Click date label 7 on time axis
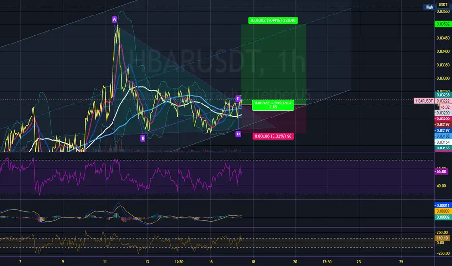The width and height of the screenshot is (452, 266). point(20,262)
